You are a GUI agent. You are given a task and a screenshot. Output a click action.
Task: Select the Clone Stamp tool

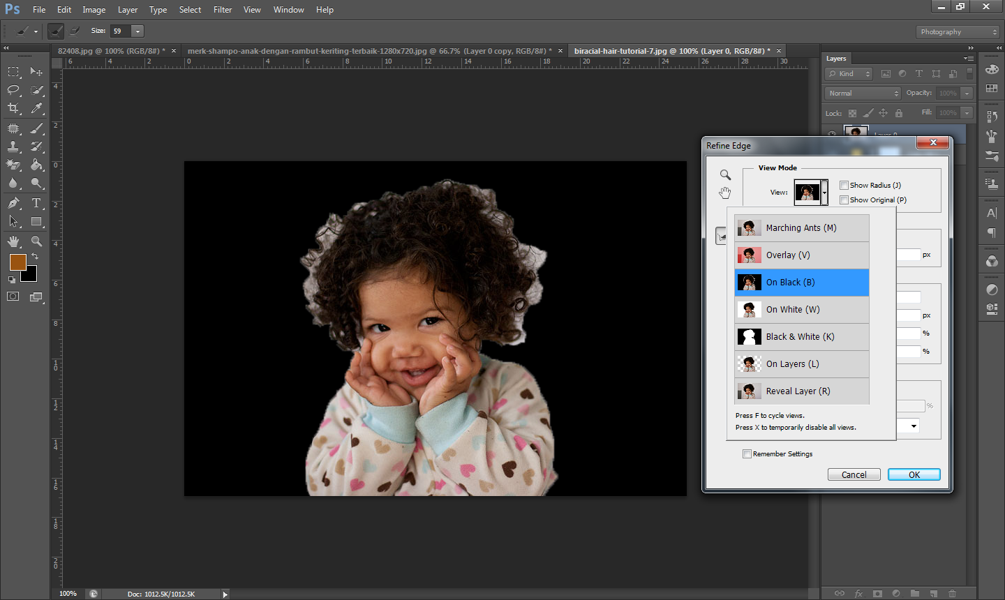(13, 146)
